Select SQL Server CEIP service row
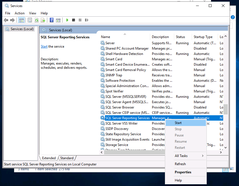The width and height of the screenshot is (239, 186). (162, 112)
